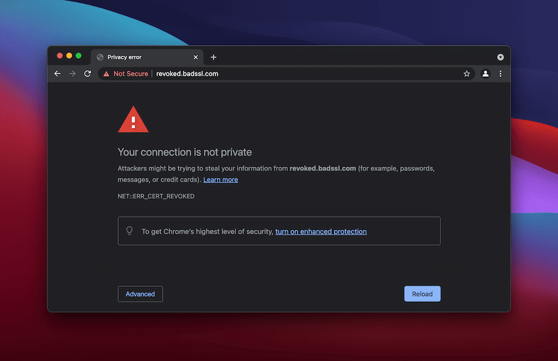
Task: Click the yellow minimize traffic light
Action: pyautogui.click(x=69, y=56)
